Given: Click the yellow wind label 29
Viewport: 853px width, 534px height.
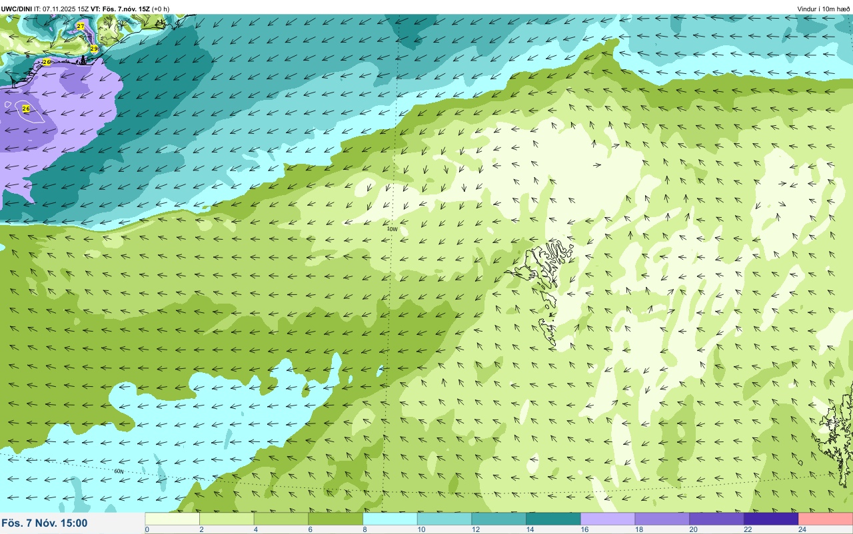Looking at the screenshot, I should click(94, 49).
